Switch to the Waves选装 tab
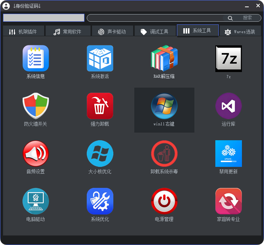 coord(240,31)
